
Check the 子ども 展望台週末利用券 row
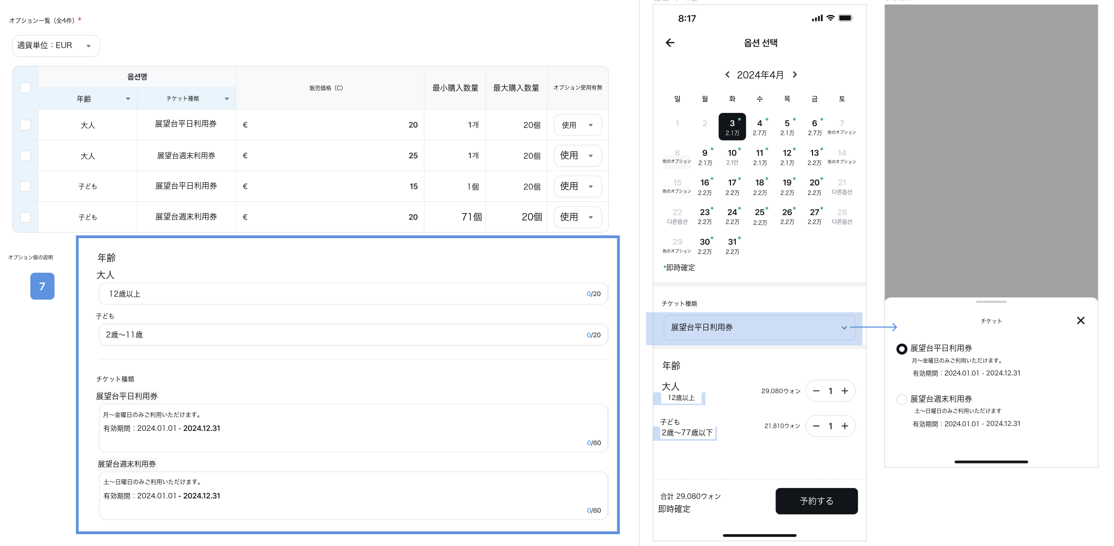(x=25, y=217)
